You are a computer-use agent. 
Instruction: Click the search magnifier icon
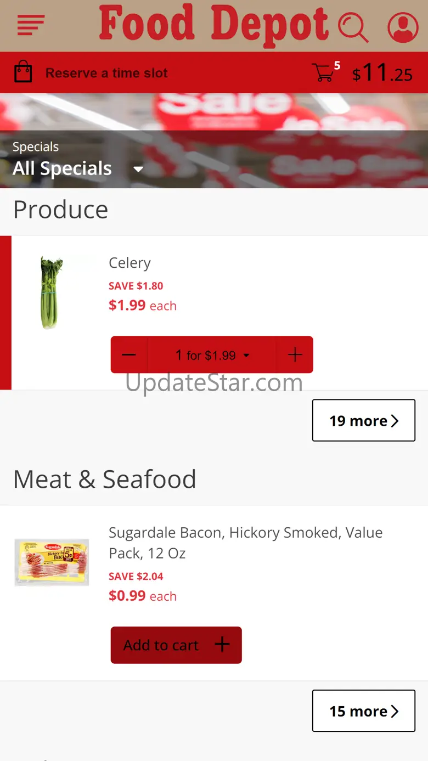[x=352, y=26]
